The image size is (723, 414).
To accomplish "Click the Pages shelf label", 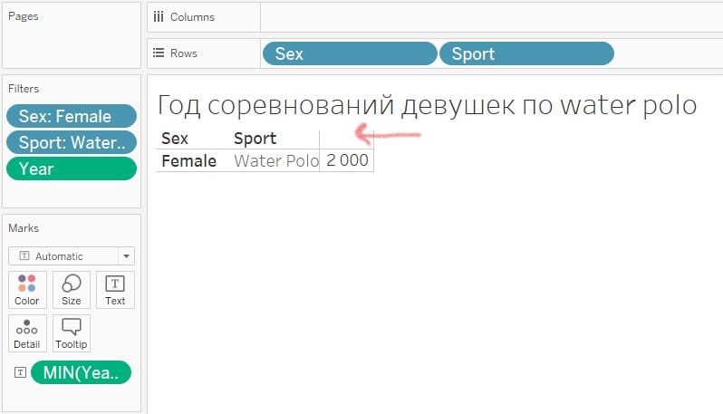I will pos(23,16).
